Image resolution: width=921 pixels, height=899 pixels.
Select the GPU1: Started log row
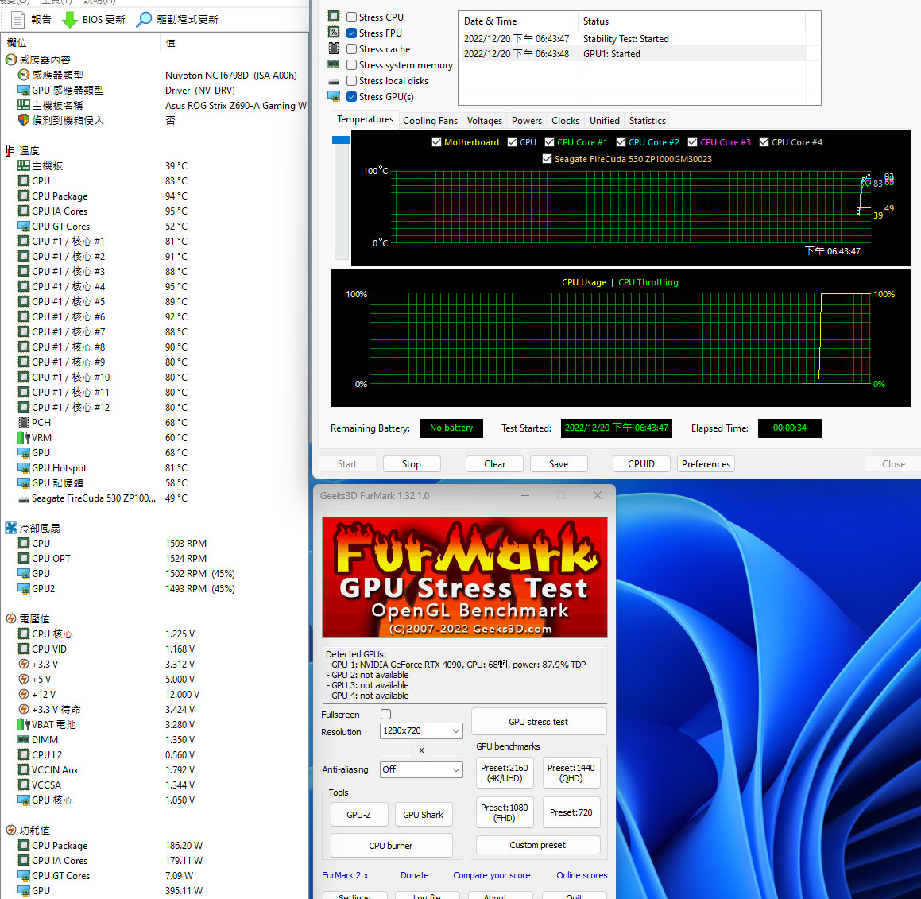pos(632,53)
